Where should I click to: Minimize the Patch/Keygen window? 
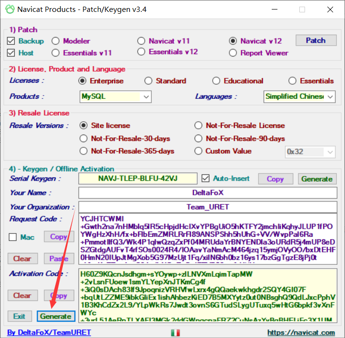pos(275,10)
